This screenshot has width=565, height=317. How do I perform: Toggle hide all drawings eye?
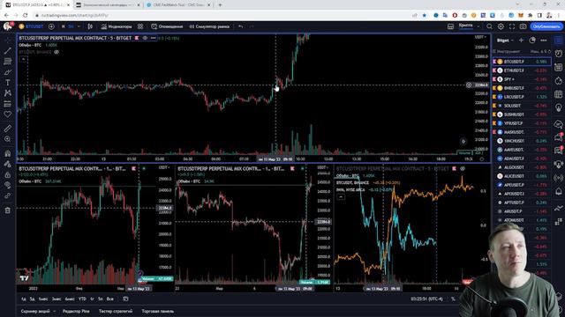point(8,185)
